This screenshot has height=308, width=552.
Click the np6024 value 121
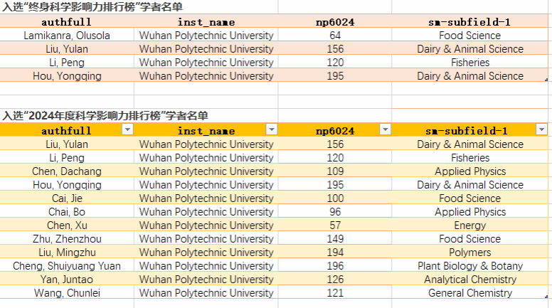pos(335,293)
